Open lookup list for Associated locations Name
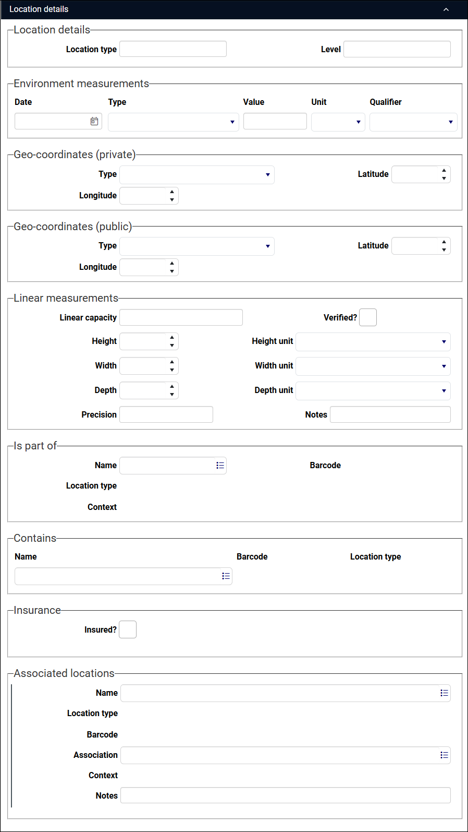This screenshot has height=832, width=468. 444,693
